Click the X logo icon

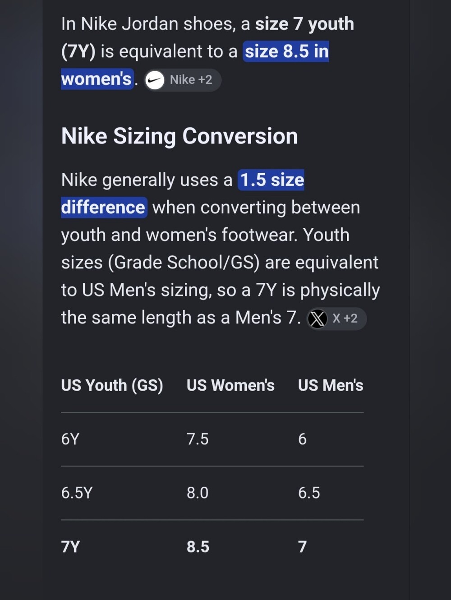pos(317,319)
